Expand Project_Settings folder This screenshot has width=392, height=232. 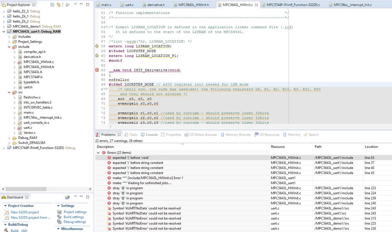[9, 42]
